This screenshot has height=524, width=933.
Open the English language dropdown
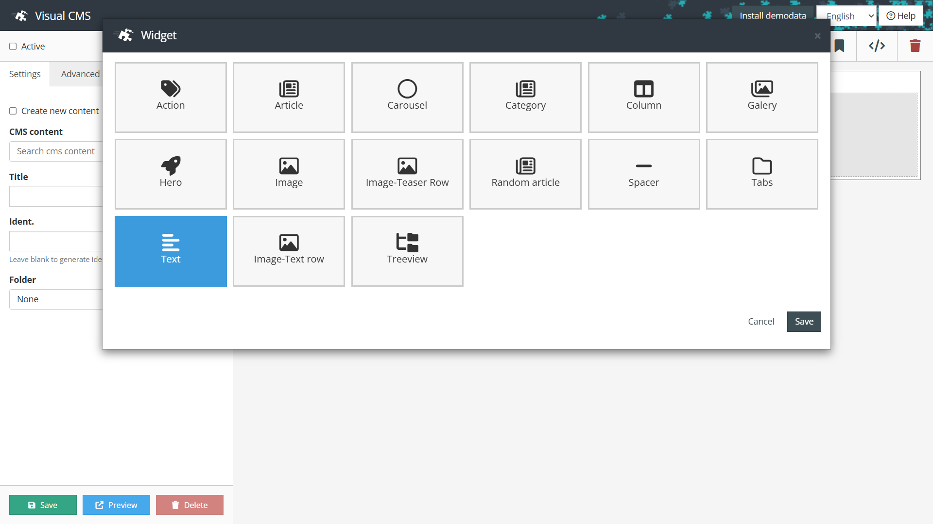pyautogui.click(x=849, y=16)
